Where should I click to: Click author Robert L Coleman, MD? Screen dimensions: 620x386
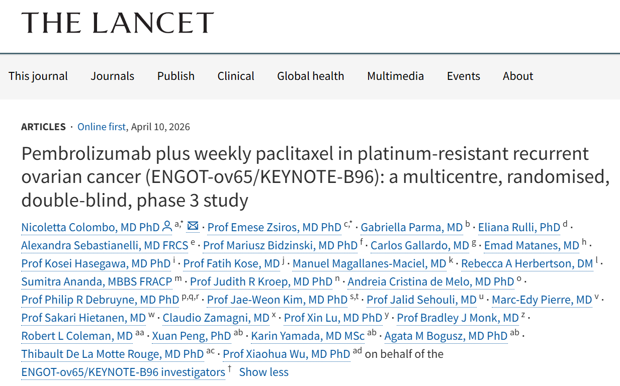[77, 336]
